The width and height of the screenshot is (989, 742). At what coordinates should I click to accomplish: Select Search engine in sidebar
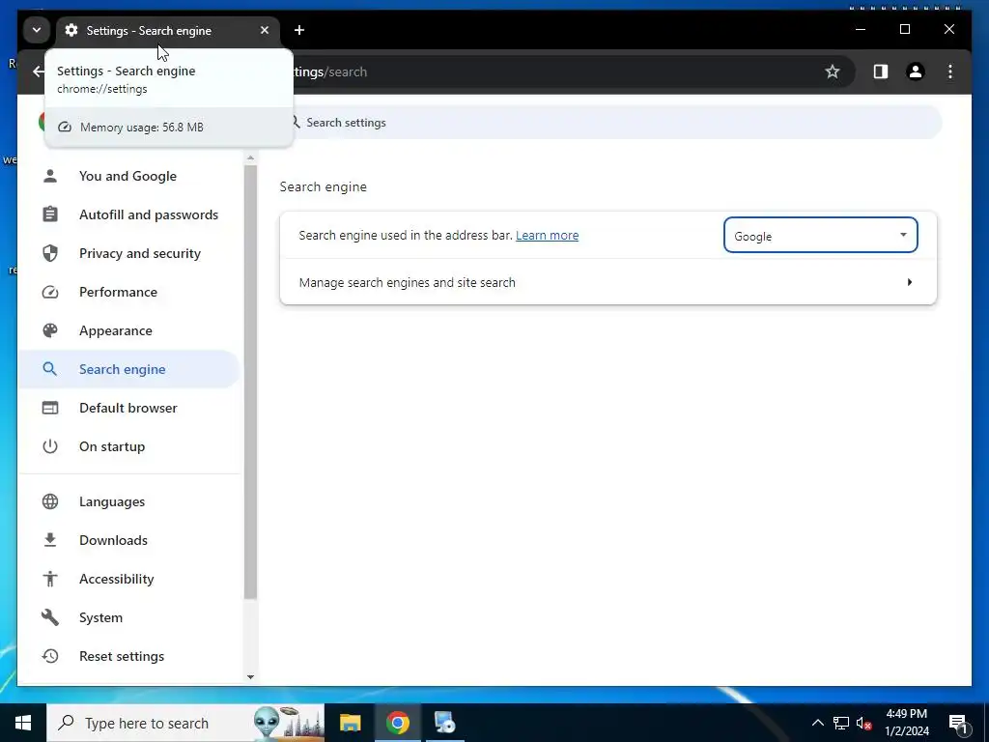click(x=128, y=369)
